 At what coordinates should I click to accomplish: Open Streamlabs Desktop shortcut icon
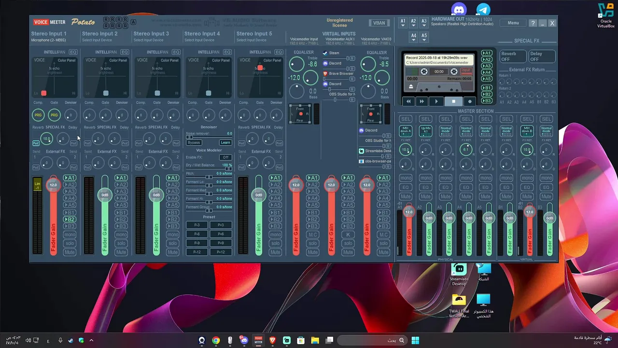[x=459, y=275]
